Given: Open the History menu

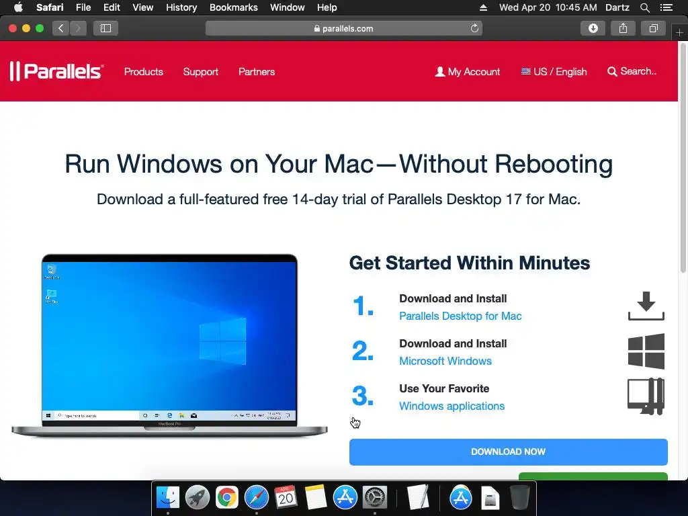Looking at the screenshot, I should pos(181,7).
